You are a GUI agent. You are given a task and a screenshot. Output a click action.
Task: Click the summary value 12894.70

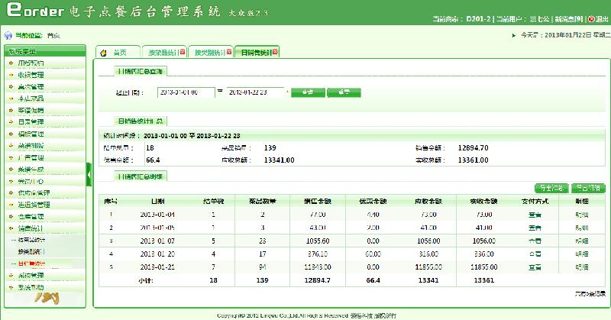[473, 148]
